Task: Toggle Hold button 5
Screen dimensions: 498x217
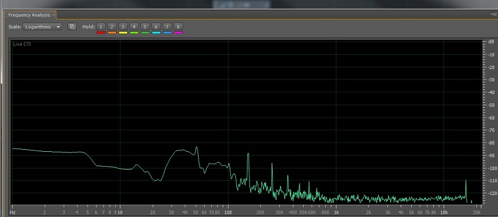Action: (x=145, y=27)
